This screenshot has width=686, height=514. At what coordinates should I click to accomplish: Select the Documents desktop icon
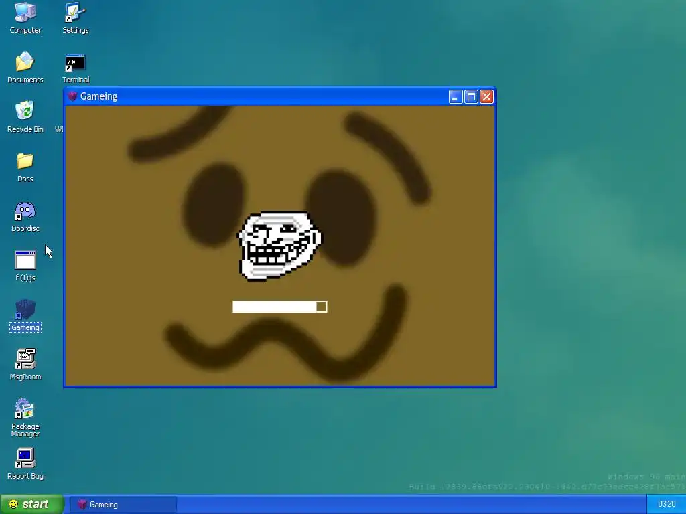(25, 67)
